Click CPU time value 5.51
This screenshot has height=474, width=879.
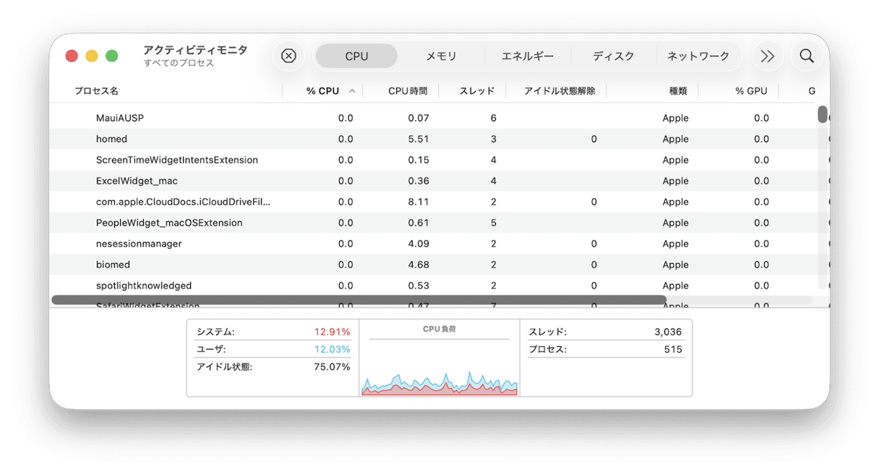click(418, 139)
